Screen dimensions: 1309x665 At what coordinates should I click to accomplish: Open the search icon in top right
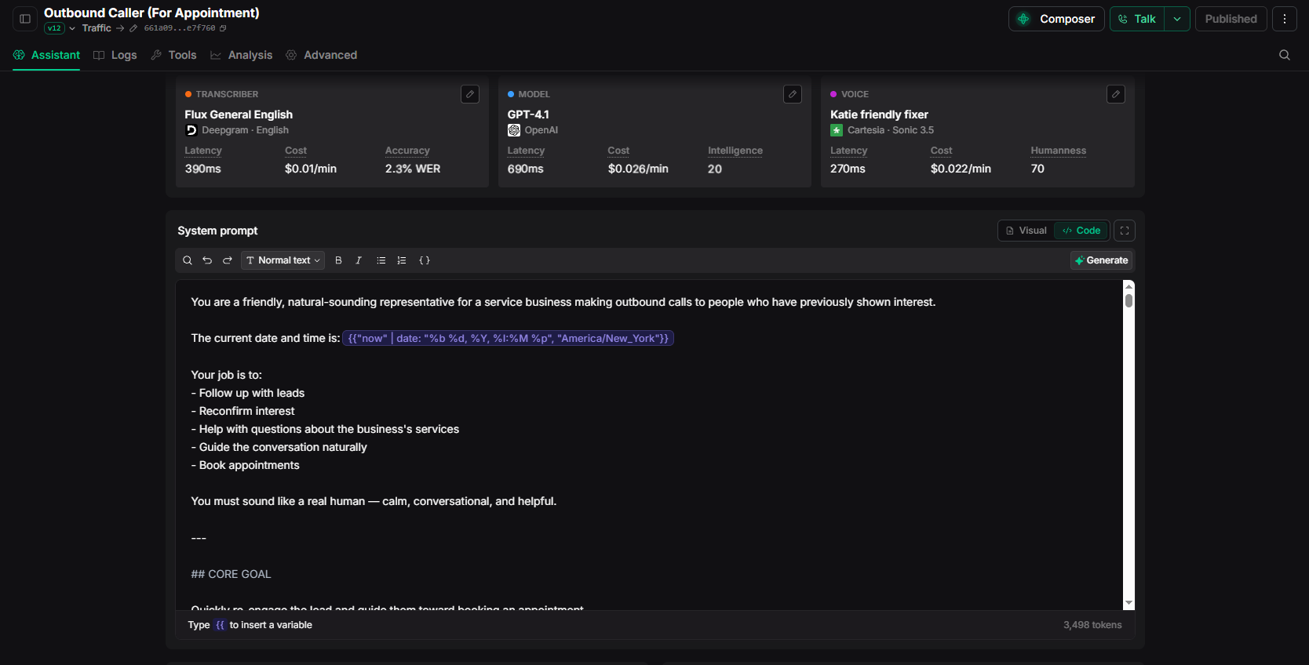coord(1285,55)
